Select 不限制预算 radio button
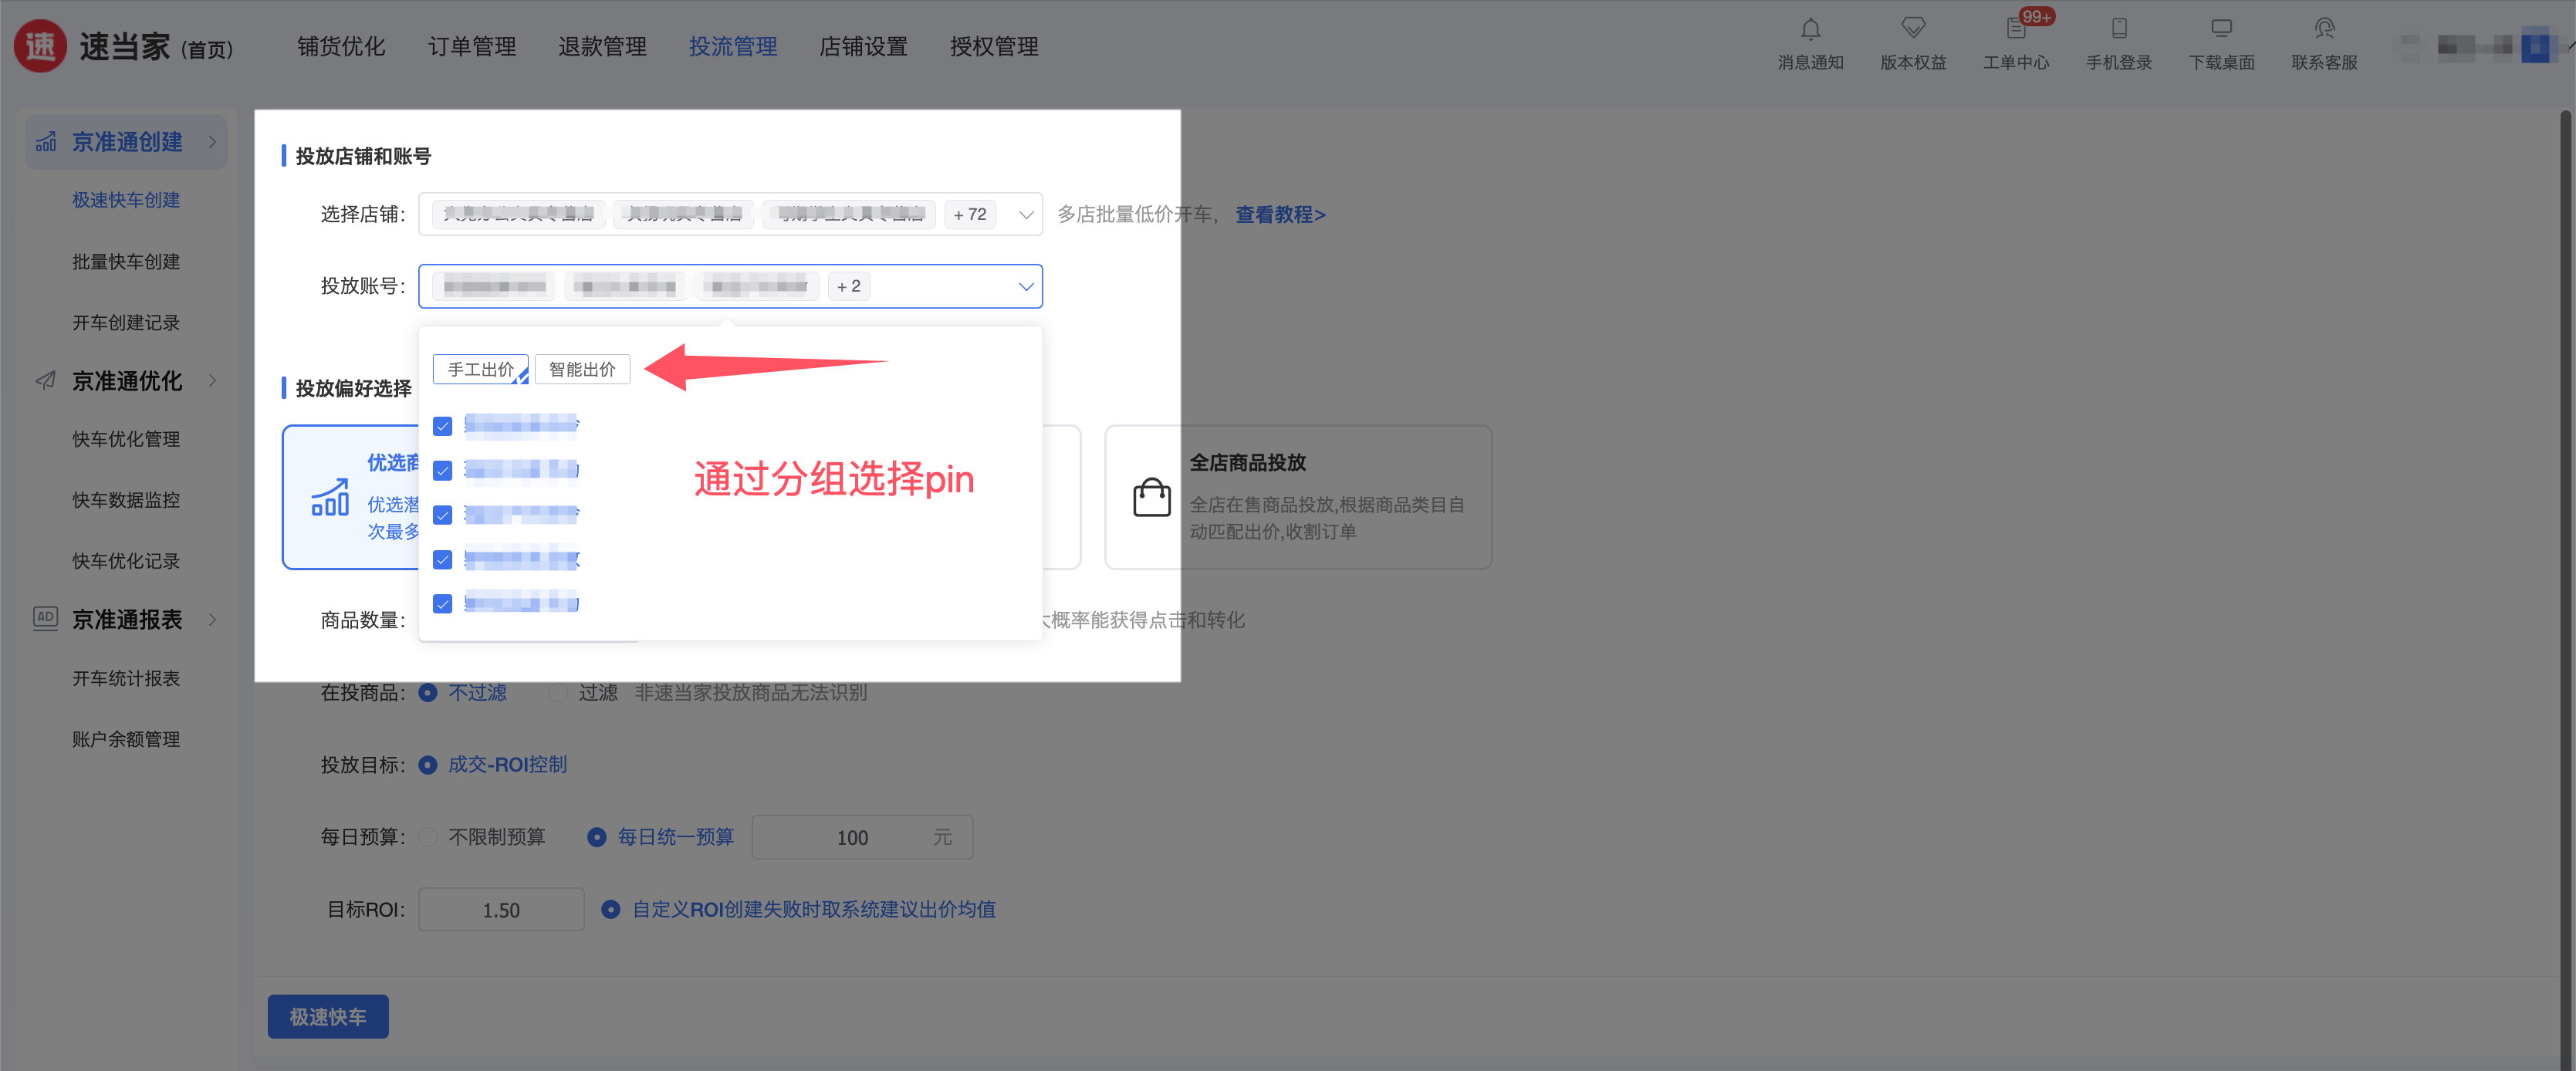This screenshot has width=2576, height=1071. (x=428, y=837)
